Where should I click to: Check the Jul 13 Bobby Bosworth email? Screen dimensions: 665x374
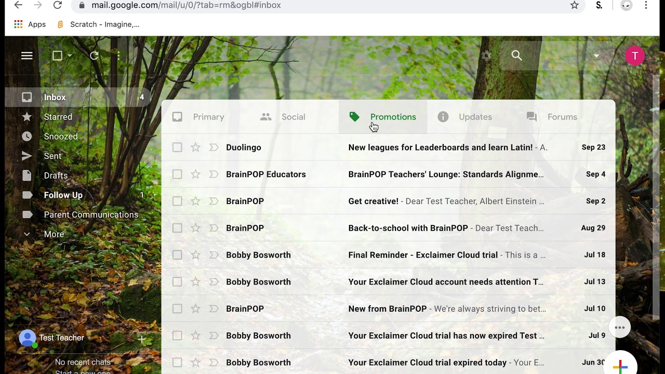(x=177, y=282)
